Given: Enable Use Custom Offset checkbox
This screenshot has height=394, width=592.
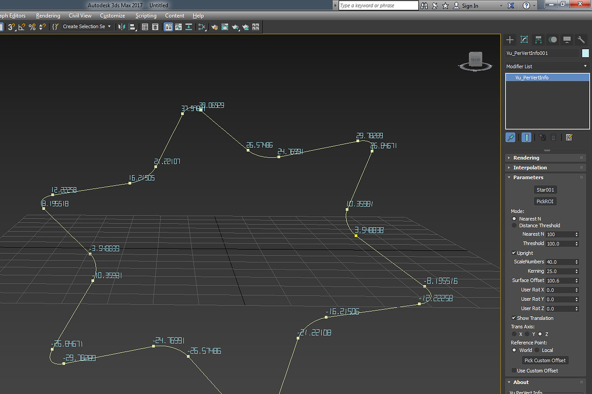Looking at the screenshot, I should pyautogui.click(x=514, y=370).
